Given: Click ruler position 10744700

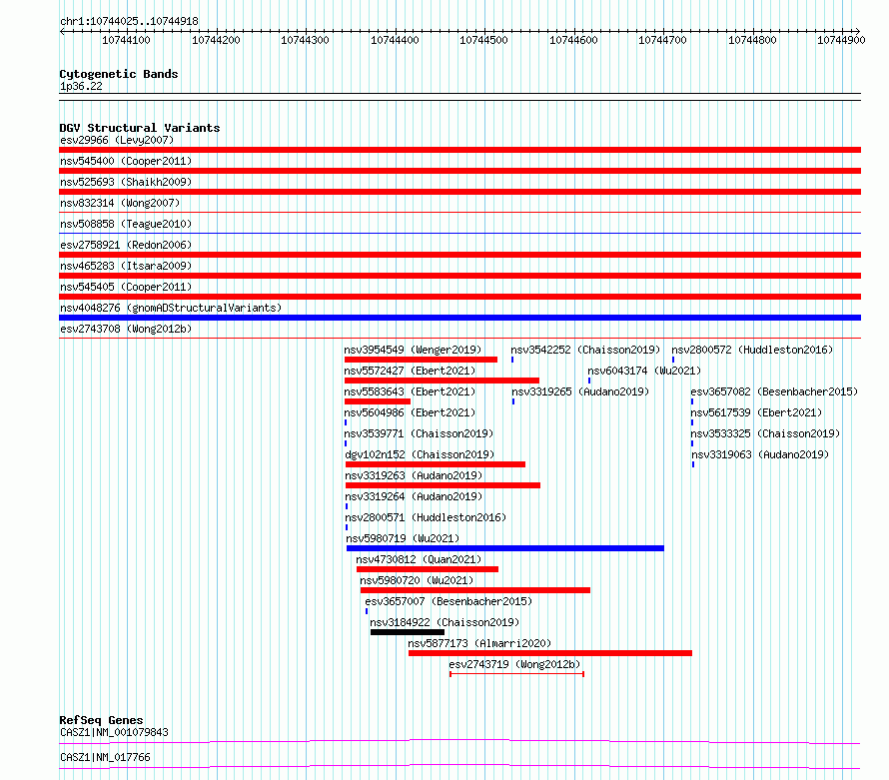Looking at the screenshot, I should pyautogui.click(x=663, y=40).
